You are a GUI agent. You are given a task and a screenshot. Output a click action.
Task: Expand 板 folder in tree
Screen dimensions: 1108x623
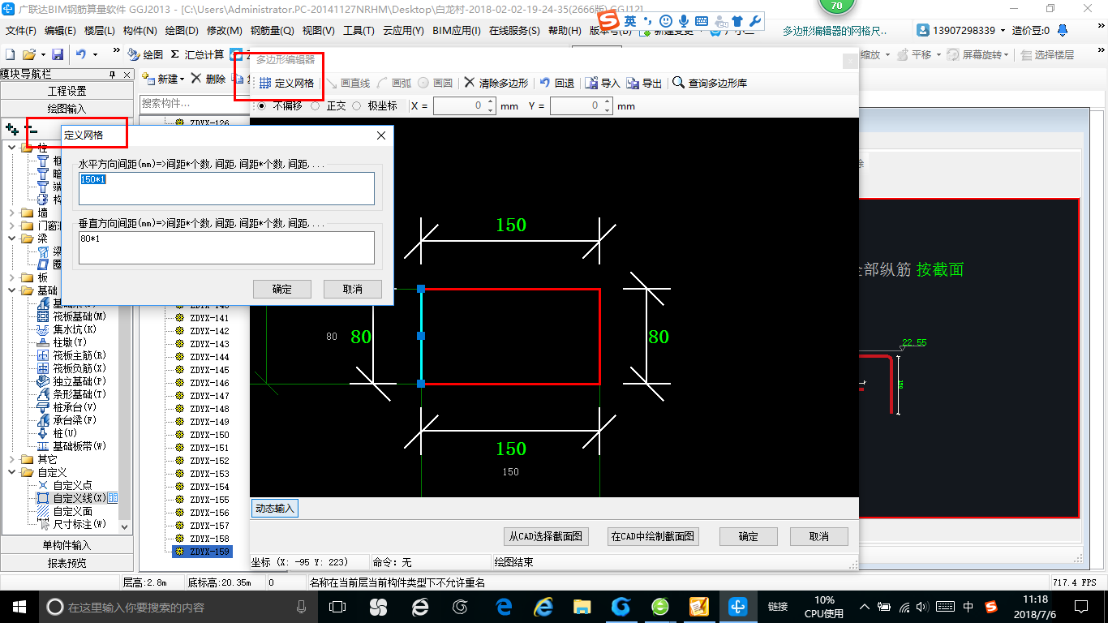point(12,277)
